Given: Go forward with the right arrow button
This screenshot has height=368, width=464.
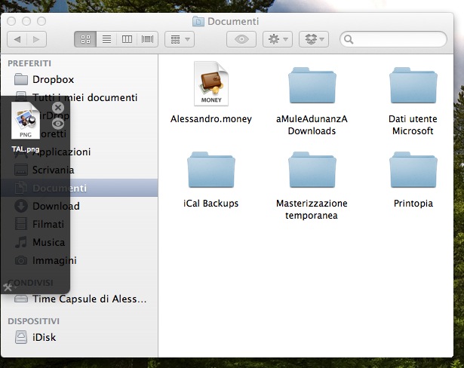Looking at the screenshot, I should [35, 38].
